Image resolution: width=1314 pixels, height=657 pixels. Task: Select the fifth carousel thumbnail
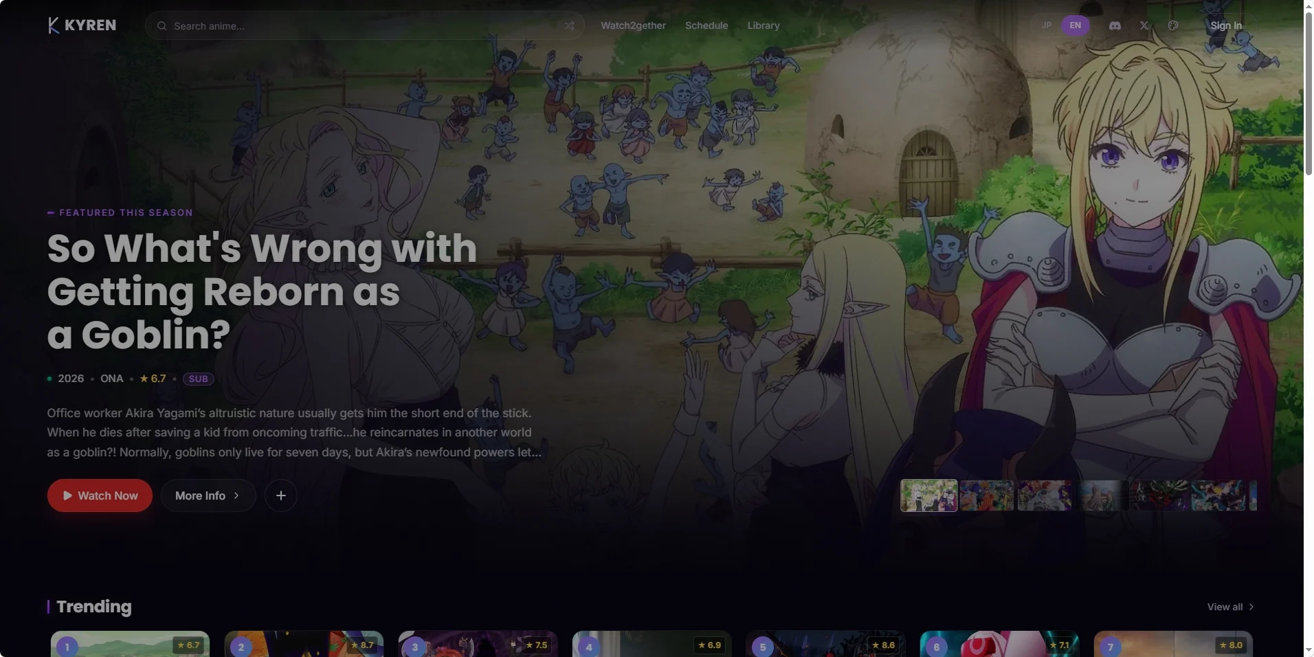pos(1160,495)
